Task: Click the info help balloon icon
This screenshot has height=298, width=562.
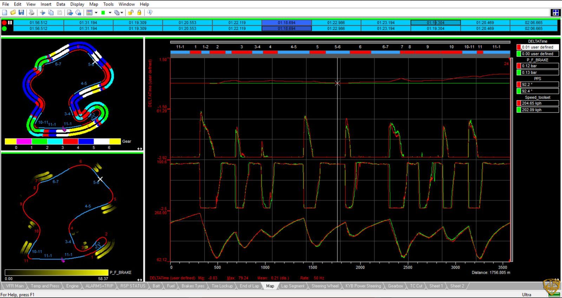Action: [150, 13]
